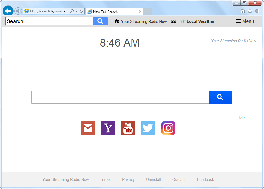Viewport: 264px width, 189px height.
Task: Go to the browser home page icon
Action: coord(243,11)
